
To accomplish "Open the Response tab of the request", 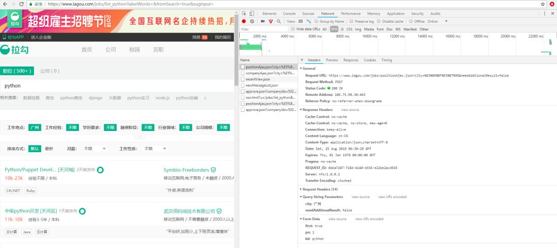I will (x=351, y=60).
